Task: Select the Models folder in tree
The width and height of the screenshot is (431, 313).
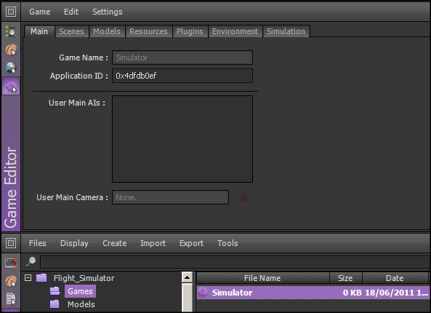Action: coord(81,304)
